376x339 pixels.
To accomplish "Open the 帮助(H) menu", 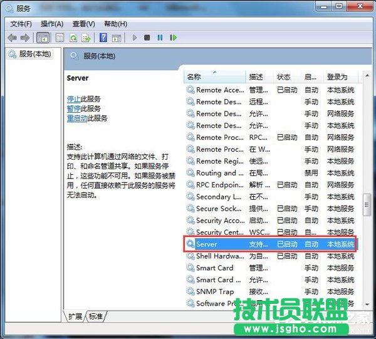I will 115,24.
